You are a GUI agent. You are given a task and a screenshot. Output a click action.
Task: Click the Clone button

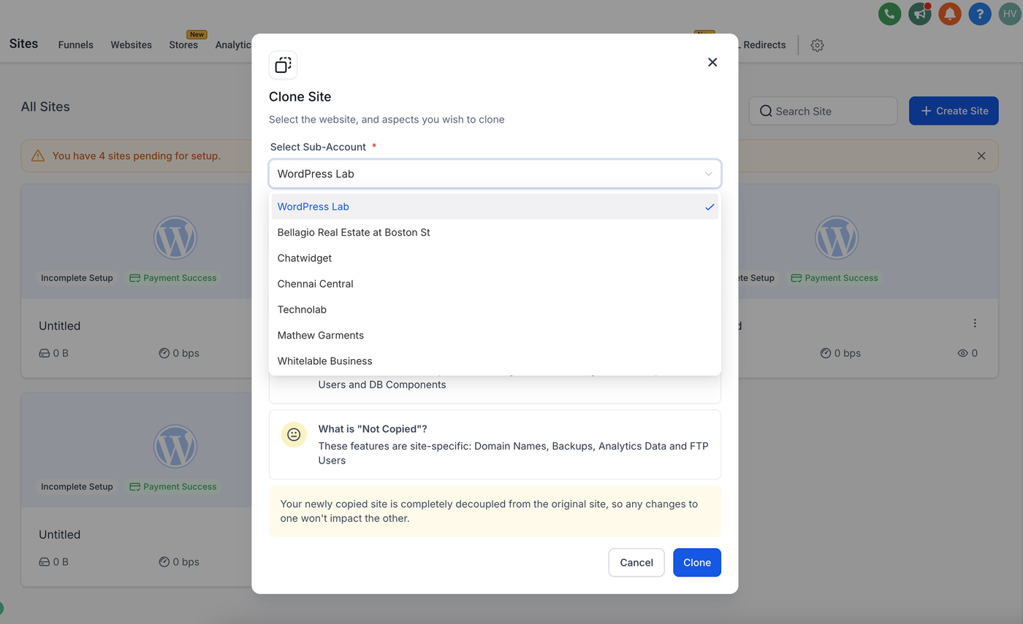click(x=697, y=562)
